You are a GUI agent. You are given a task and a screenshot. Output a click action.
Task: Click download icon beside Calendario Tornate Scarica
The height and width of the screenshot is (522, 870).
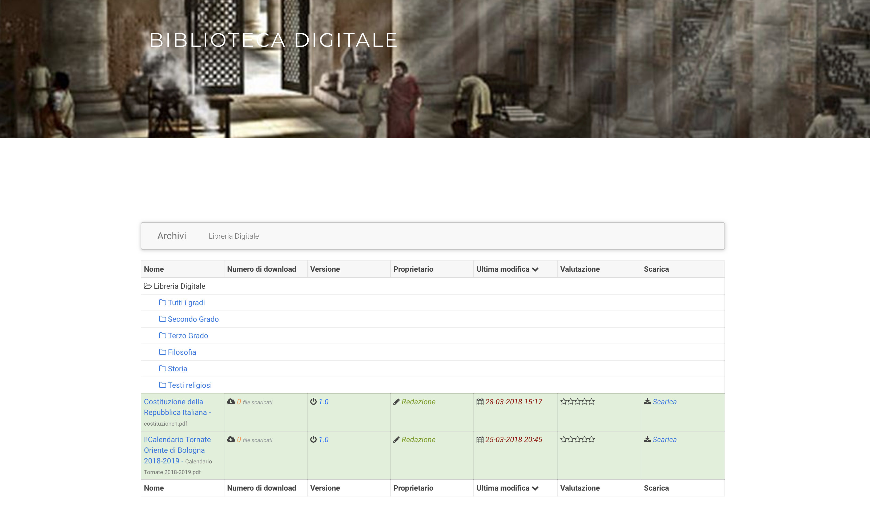(x=647, y=439)
